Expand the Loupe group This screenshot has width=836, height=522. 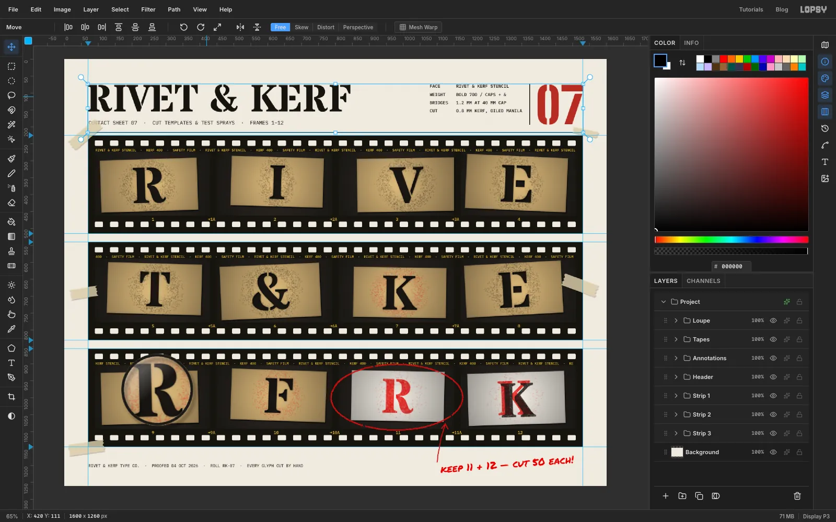click(x=676, y=321)
